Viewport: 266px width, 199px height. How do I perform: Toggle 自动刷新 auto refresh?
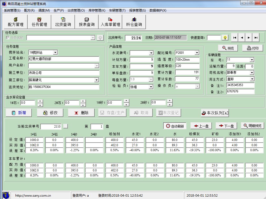click(175, 126)
